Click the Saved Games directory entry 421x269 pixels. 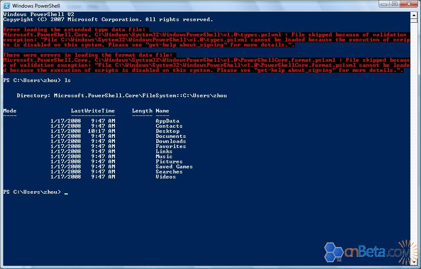174,167
